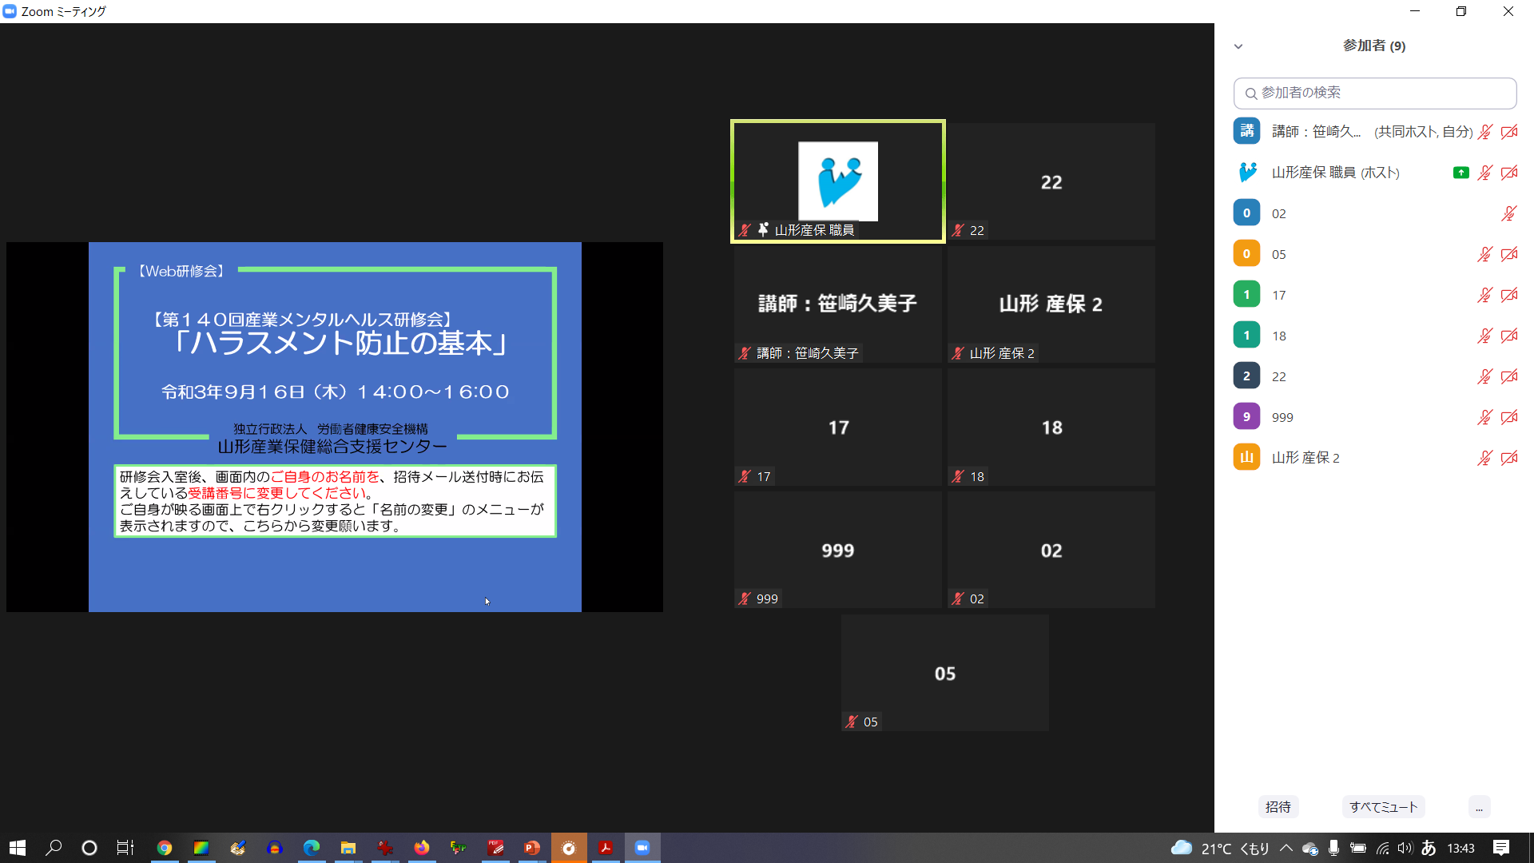1534x863 pixels.
Task: Click the camera-off icon for 山形 産保 2
Action: click(x=1509, y=458)
